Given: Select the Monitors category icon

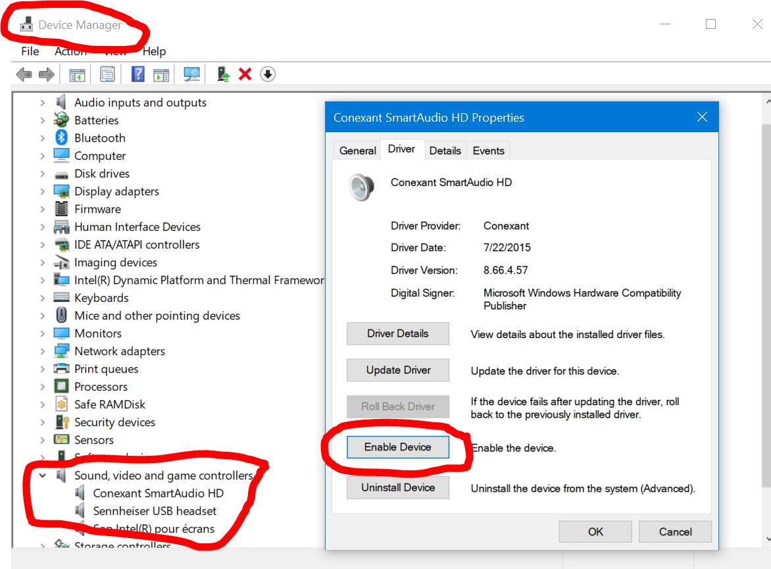Looking at the screenshot, I should coord(61,333).
